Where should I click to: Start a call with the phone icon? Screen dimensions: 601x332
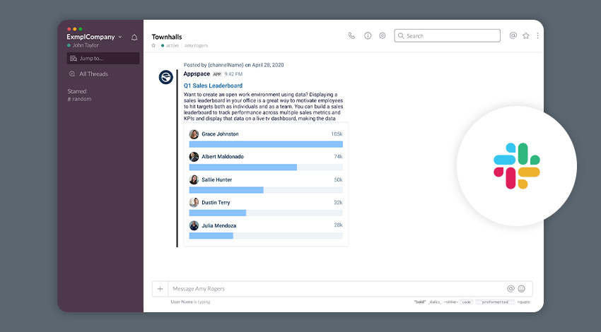point(351,35)
